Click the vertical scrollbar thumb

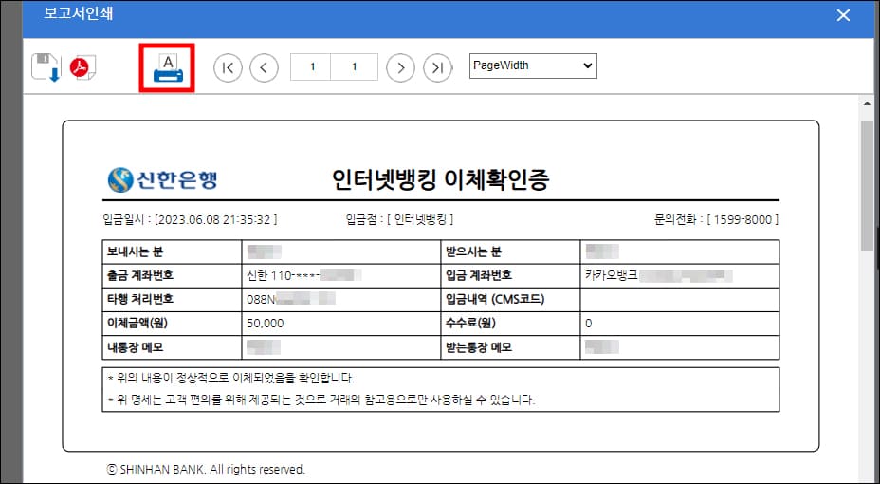(867, 185)
